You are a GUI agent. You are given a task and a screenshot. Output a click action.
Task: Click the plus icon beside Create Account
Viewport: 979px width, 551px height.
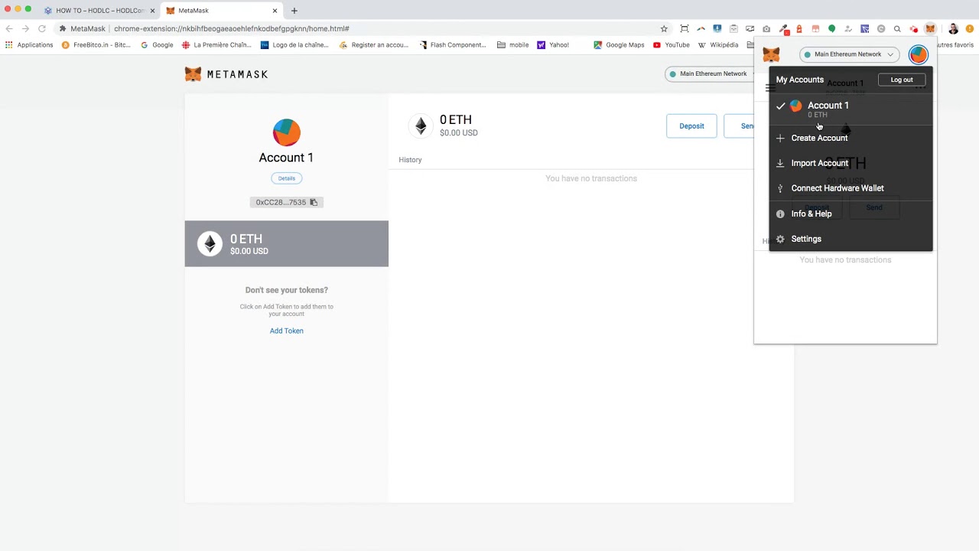coord(780,138)
